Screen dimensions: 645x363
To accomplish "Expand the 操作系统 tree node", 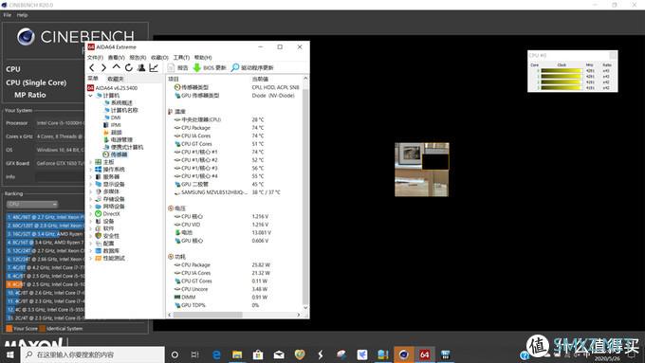I will [90, 170].
